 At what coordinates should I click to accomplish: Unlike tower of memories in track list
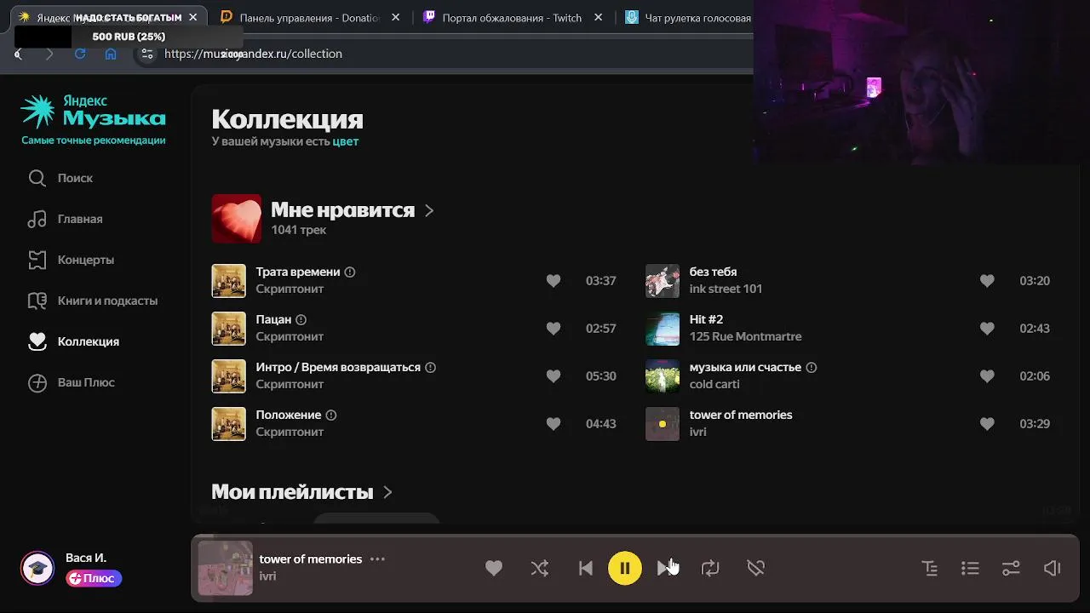point(987,423)
